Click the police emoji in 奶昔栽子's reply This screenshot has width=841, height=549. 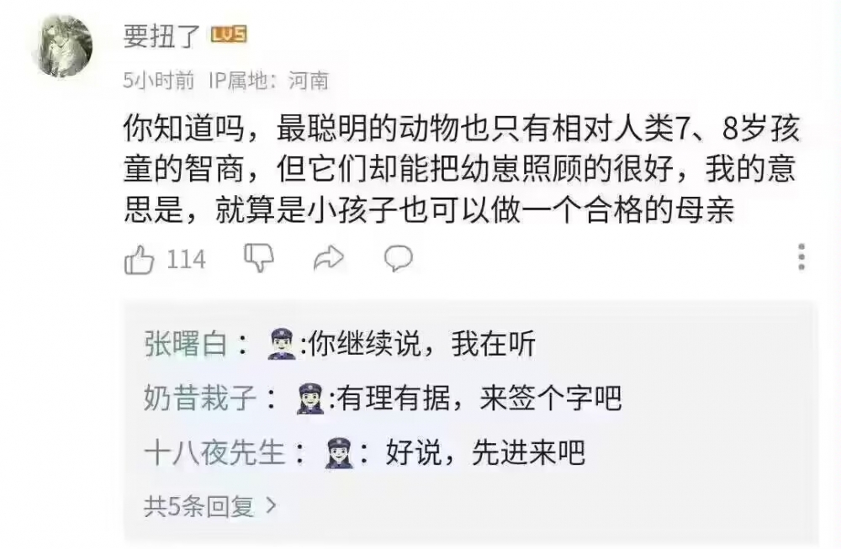pyautogui.click(x=312, y=398)
